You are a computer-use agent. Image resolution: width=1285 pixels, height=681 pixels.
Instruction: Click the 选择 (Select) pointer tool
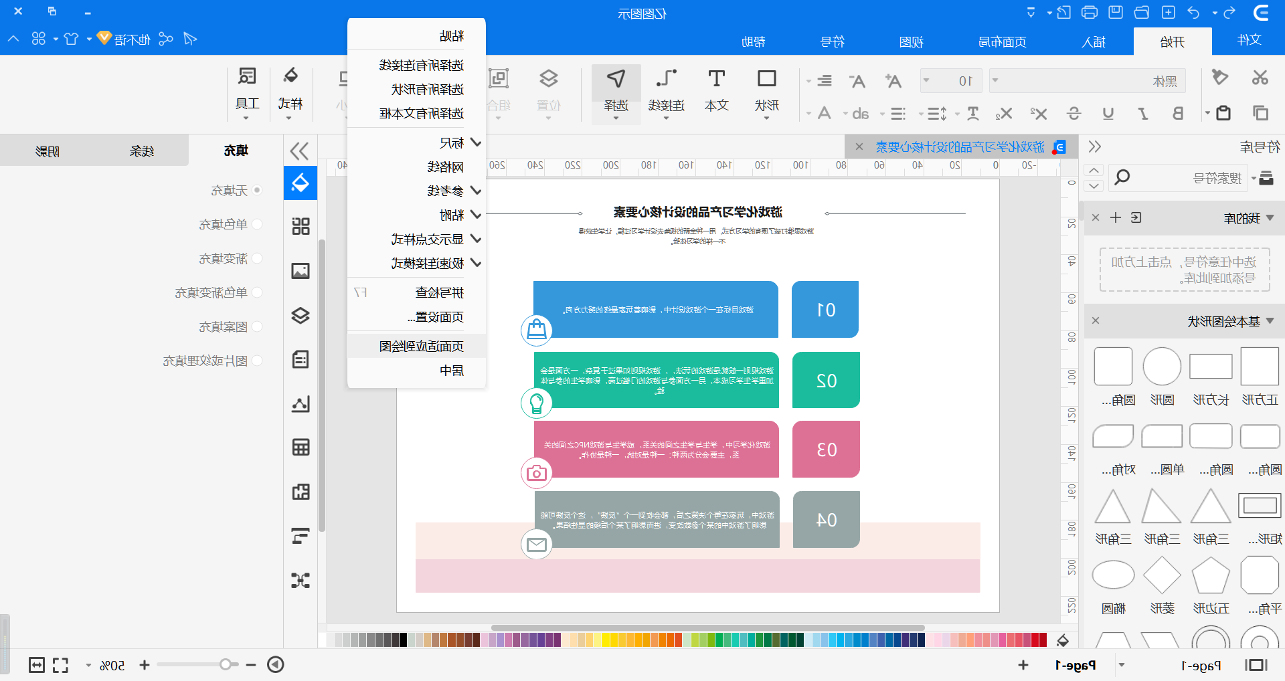pos(616,93)
